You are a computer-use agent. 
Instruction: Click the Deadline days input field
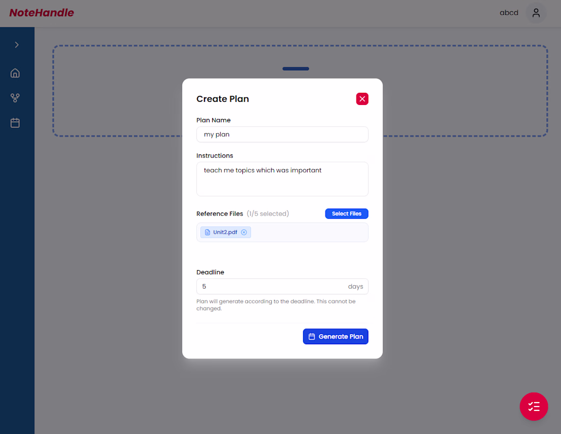[283, 286]
